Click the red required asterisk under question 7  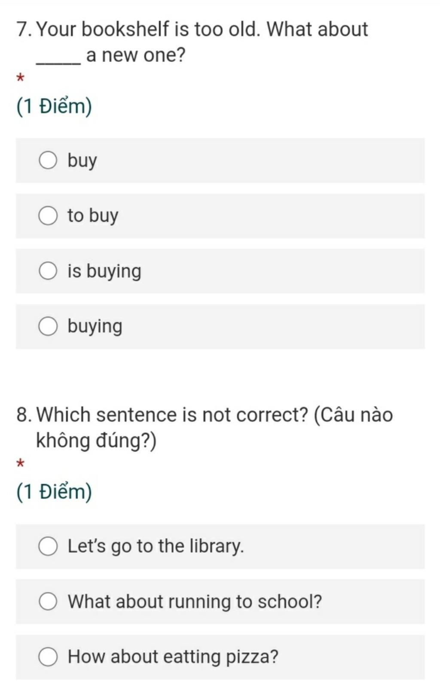(x=20, y=78)
